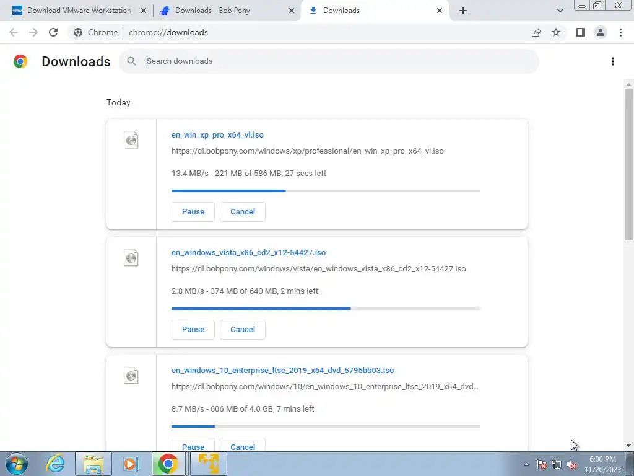Screen dimensions: 634x476
Task: Click the vertical page scrollbar thumb
Action: click(628, 165)
